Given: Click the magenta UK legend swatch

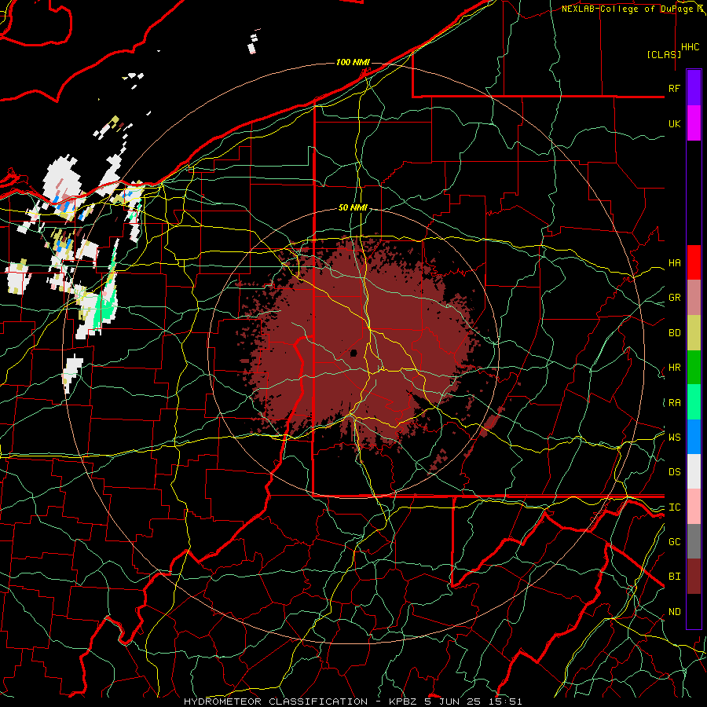Looking at the screenshot, I should click(694, 123).
